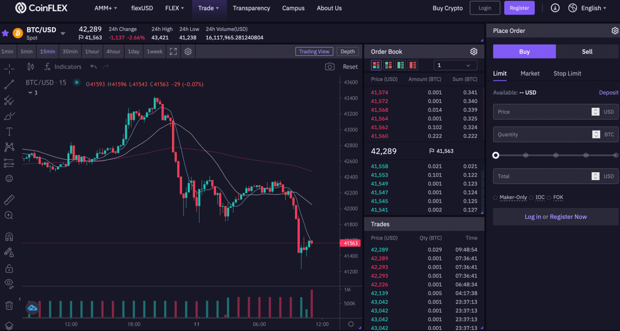Open the Transparency page
Viewport: 620px width, 331px height.
point(251,8)
